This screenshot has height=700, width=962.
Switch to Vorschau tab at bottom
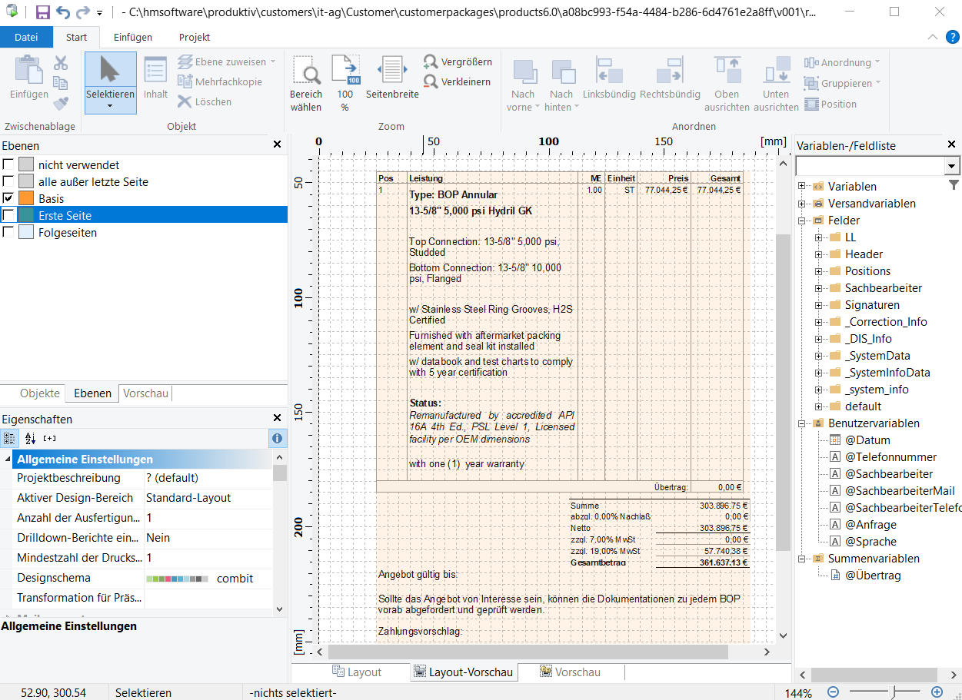570,672
